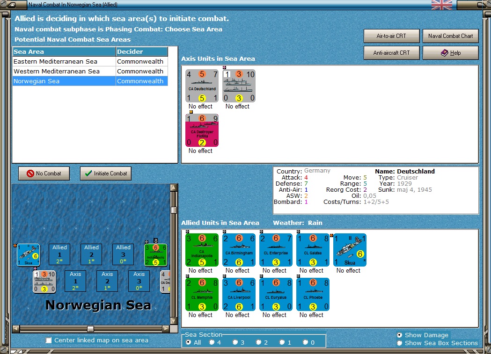
Task: Choose No Combat
Action: point(44,173)
